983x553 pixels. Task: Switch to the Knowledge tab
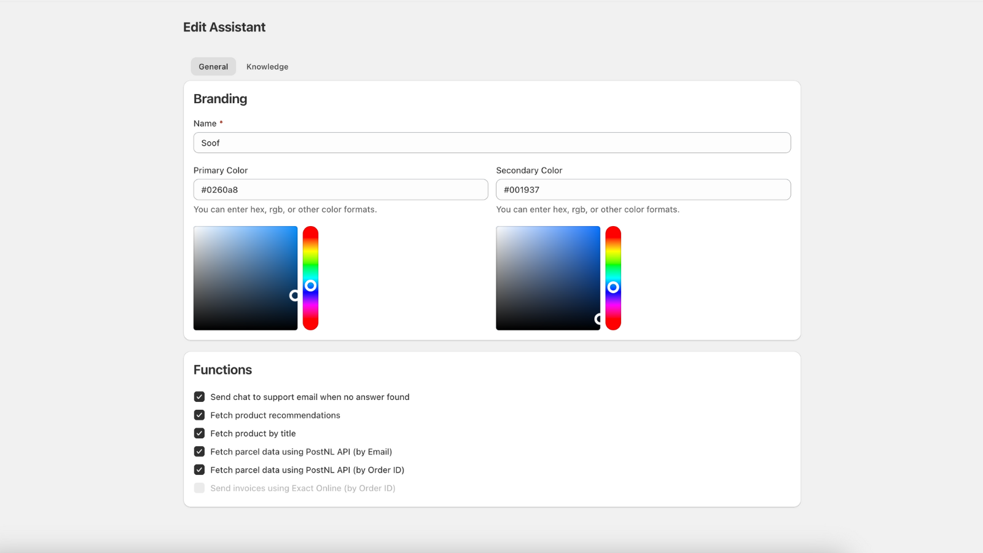(x=267, y=66)
